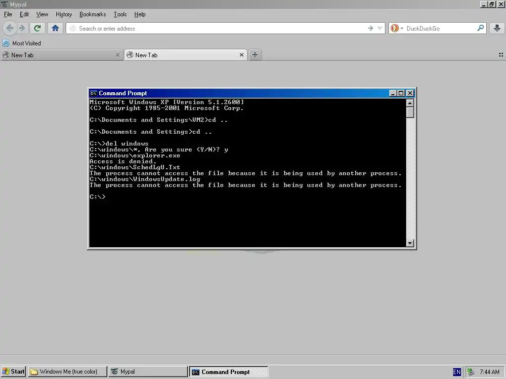Screen dimensions: 506x379
Task: Click the Mypal raccoon title bar icon
Action: click(x=4, y=4)
